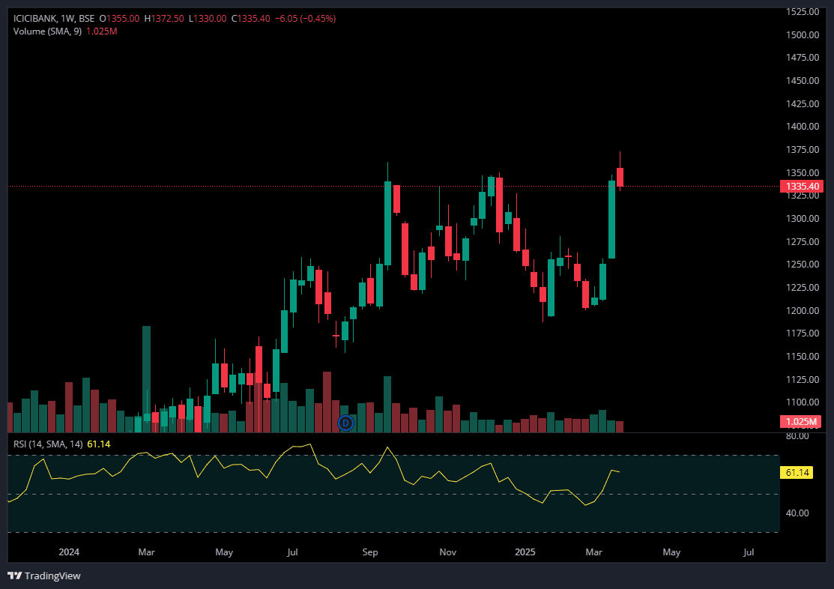This screenshot has width=834, height=589.
Task: Click the open value O1355.00
Action: pyautogui.click(x=119, y=19)
